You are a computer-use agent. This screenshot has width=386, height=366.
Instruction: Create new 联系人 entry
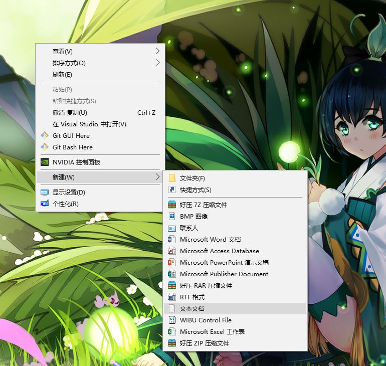235,228
